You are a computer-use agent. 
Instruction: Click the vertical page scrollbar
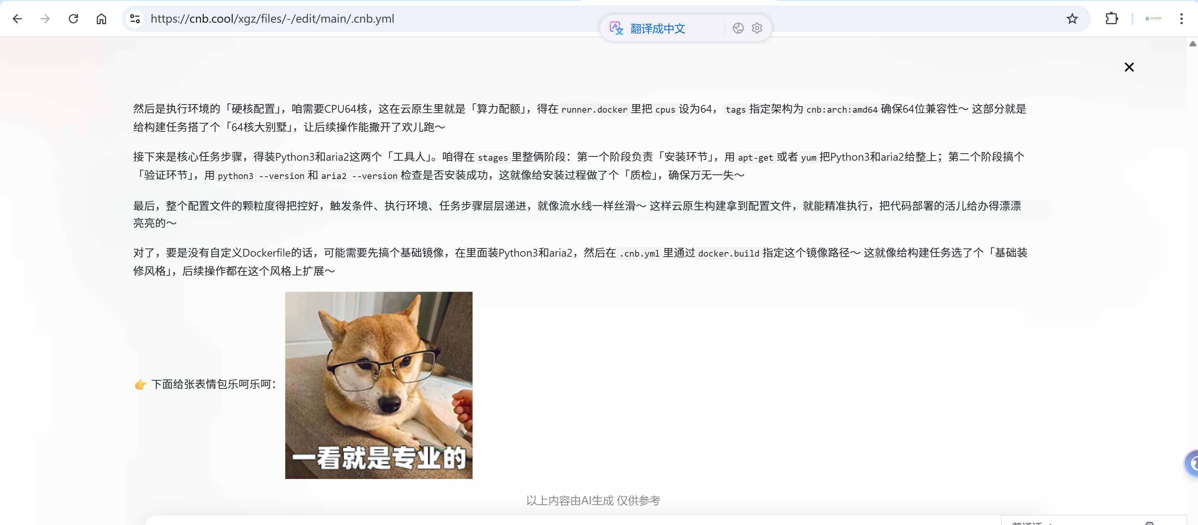[1193, 232]
